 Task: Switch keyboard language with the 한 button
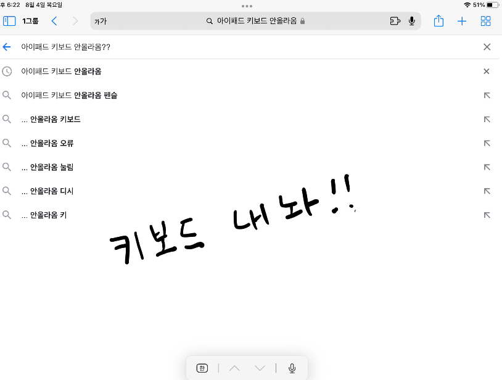[x=202, y=368]
